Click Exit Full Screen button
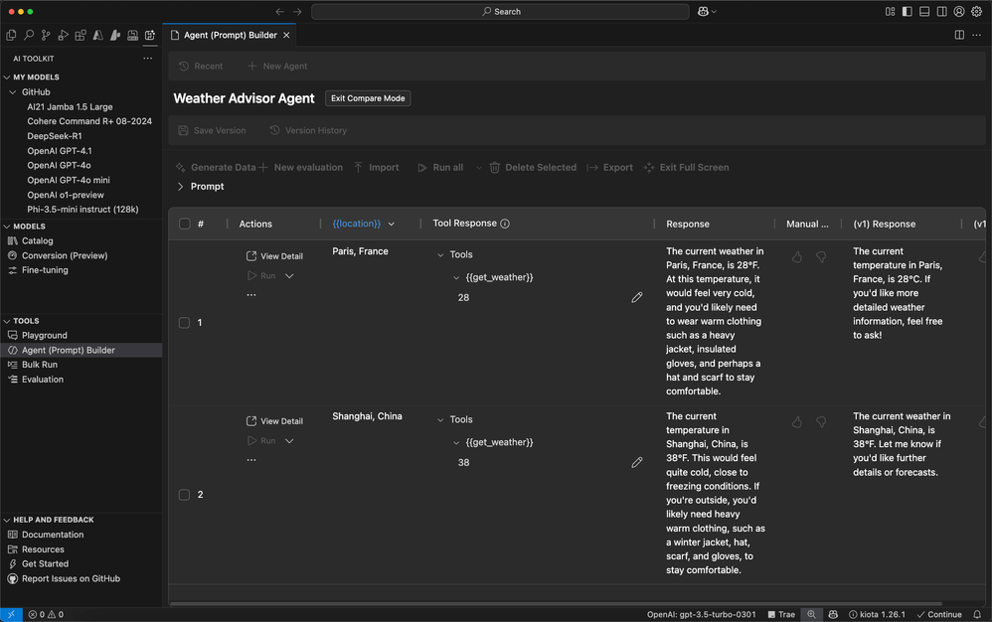This screenshot has height=622, width=992. [x=687, y=168]
